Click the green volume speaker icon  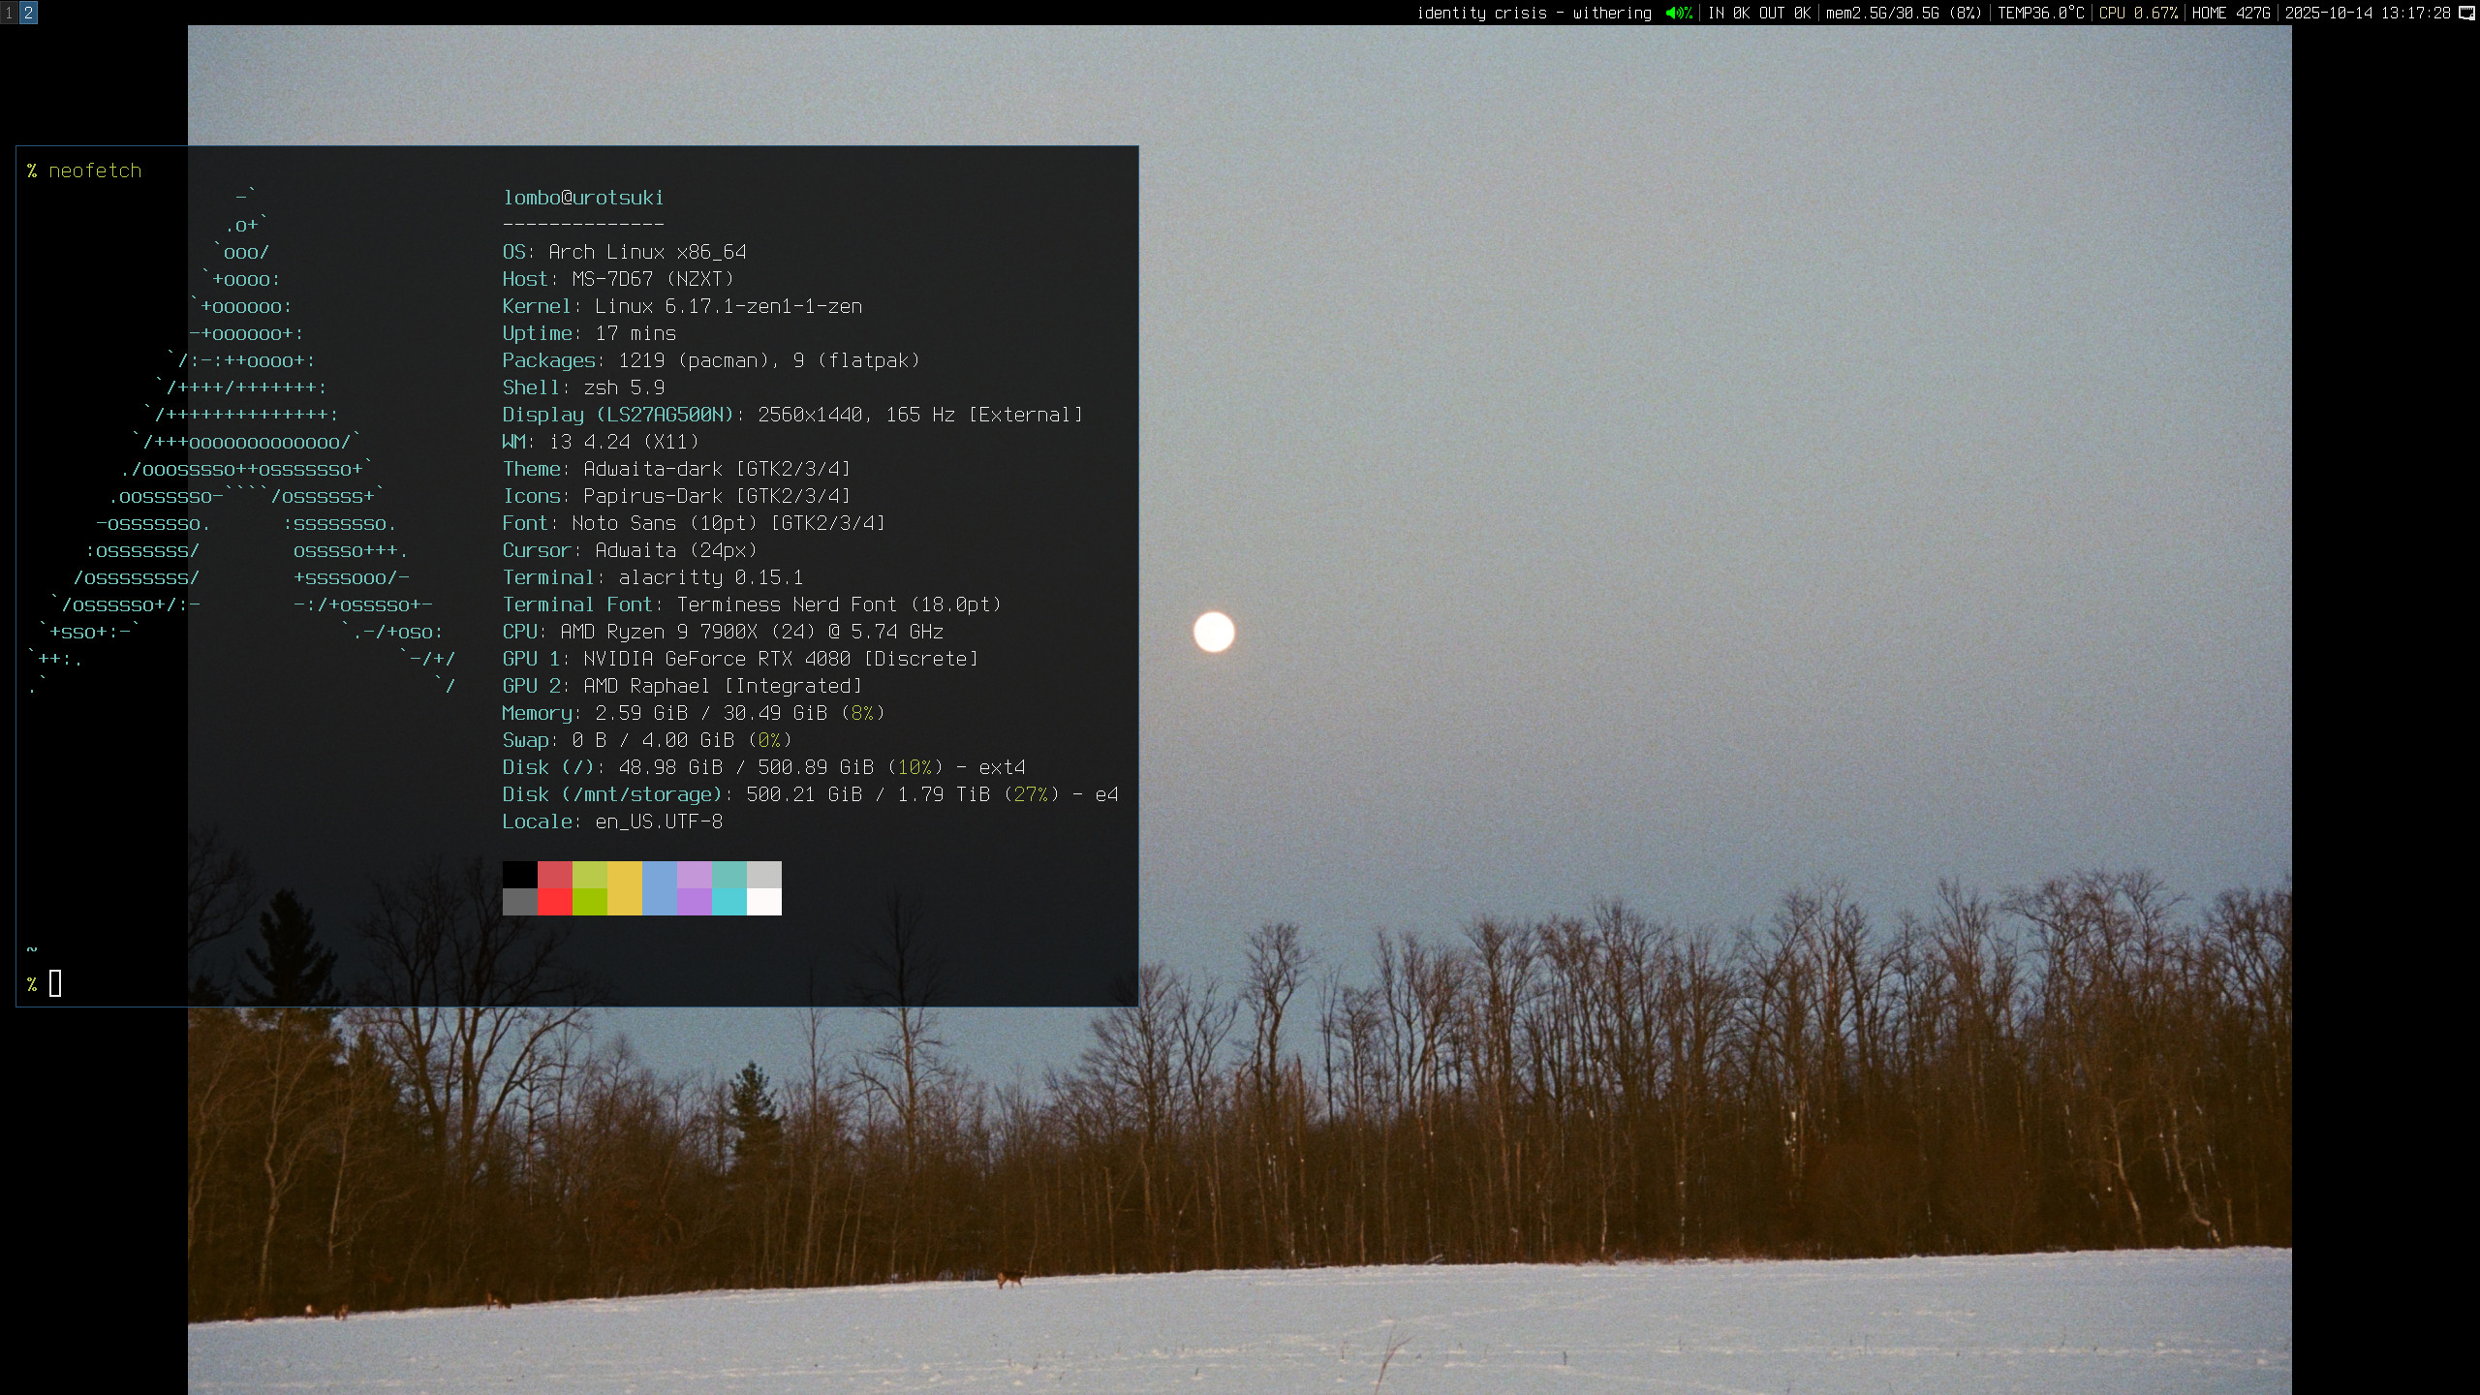coord(1673,13)
